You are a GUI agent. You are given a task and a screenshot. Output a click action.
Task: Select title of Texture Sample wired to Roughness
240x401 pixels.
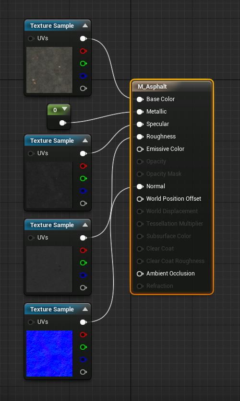pos(52,225)
